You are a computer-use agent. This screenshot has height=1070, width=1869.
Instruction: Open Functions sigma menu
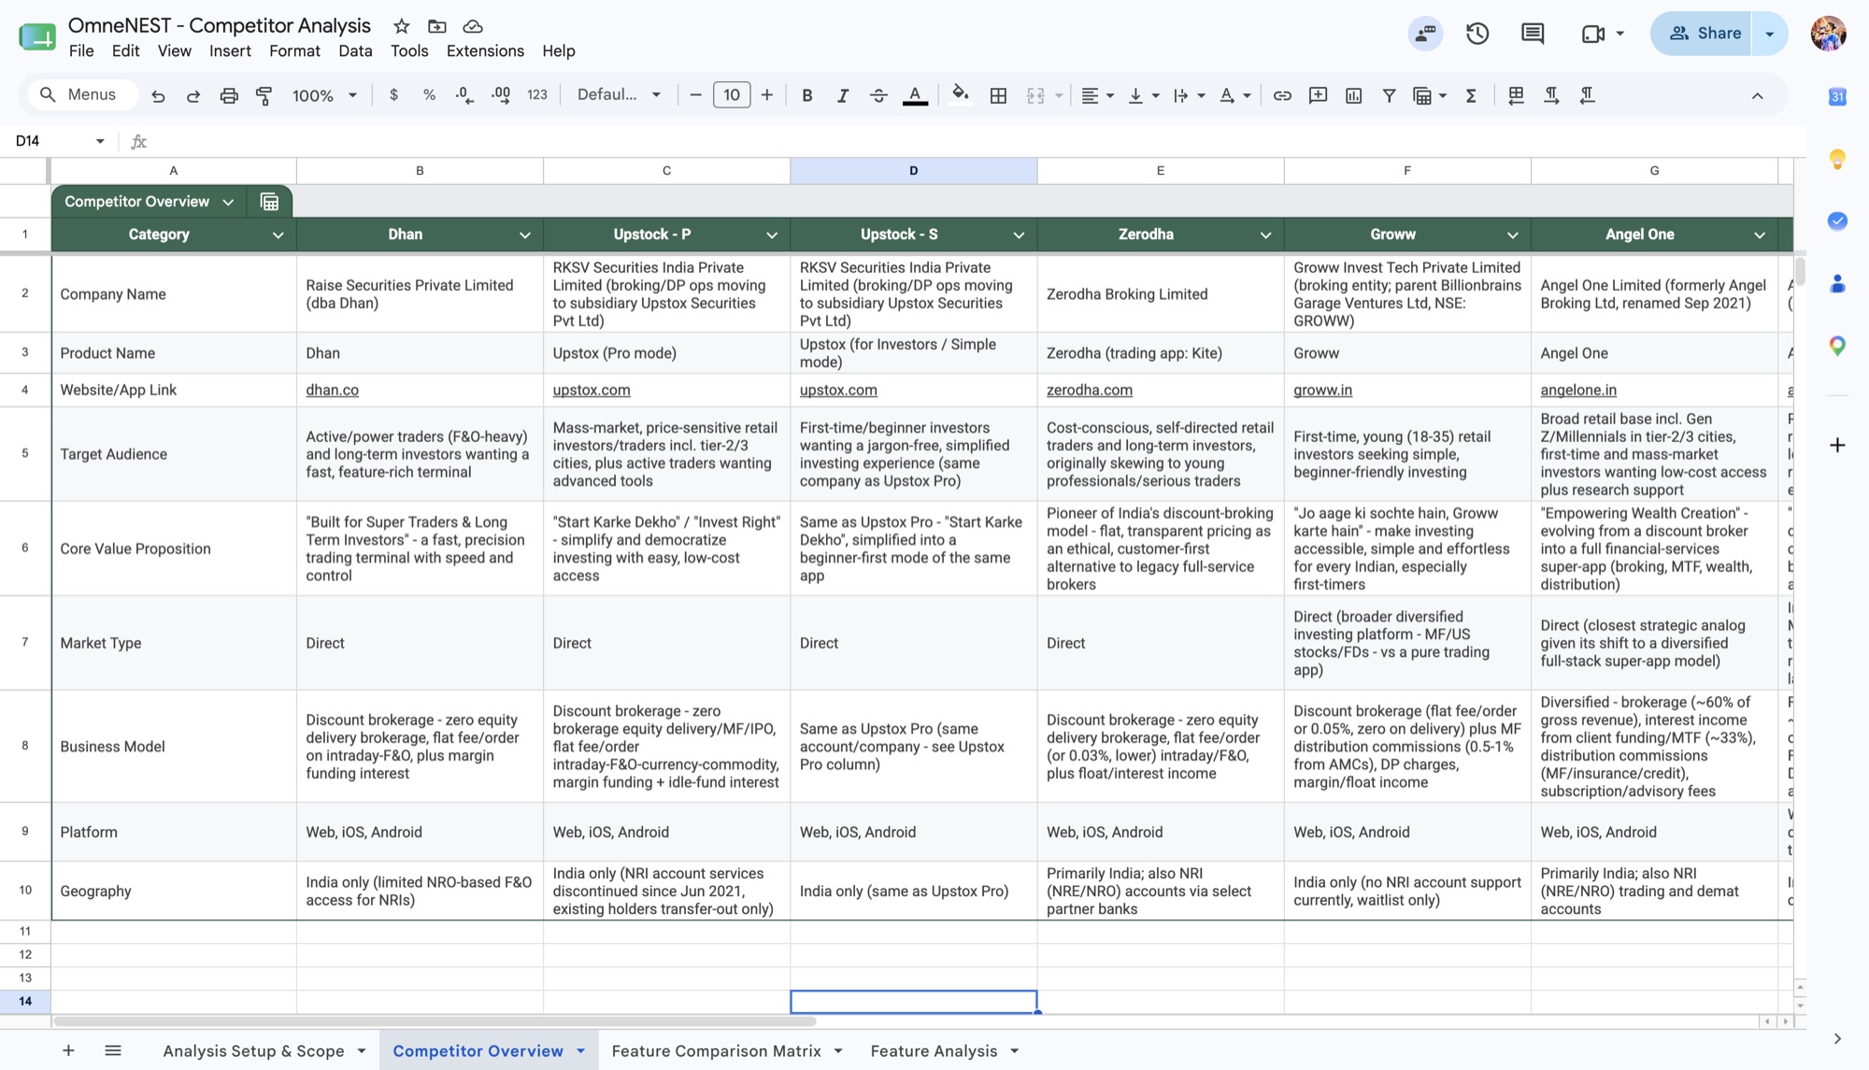tap(1471, 95)
